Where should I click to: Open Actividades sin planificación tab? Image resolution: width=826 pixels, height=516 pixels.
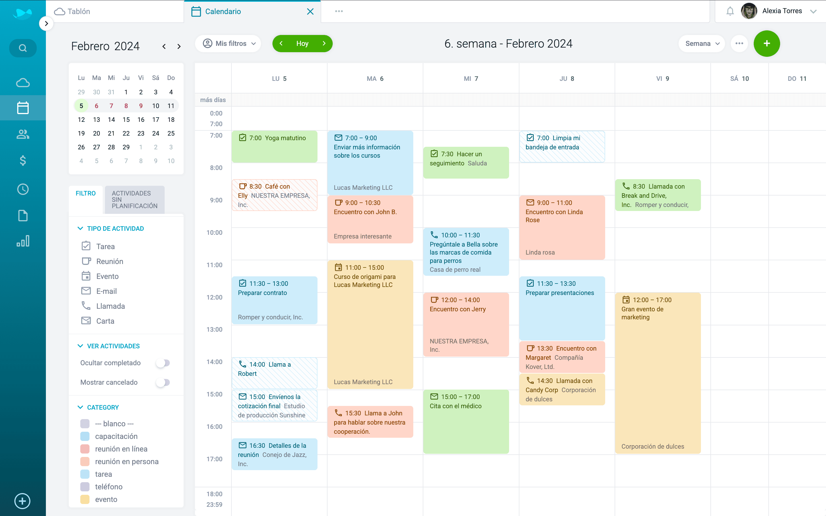(x=135, y=200)
